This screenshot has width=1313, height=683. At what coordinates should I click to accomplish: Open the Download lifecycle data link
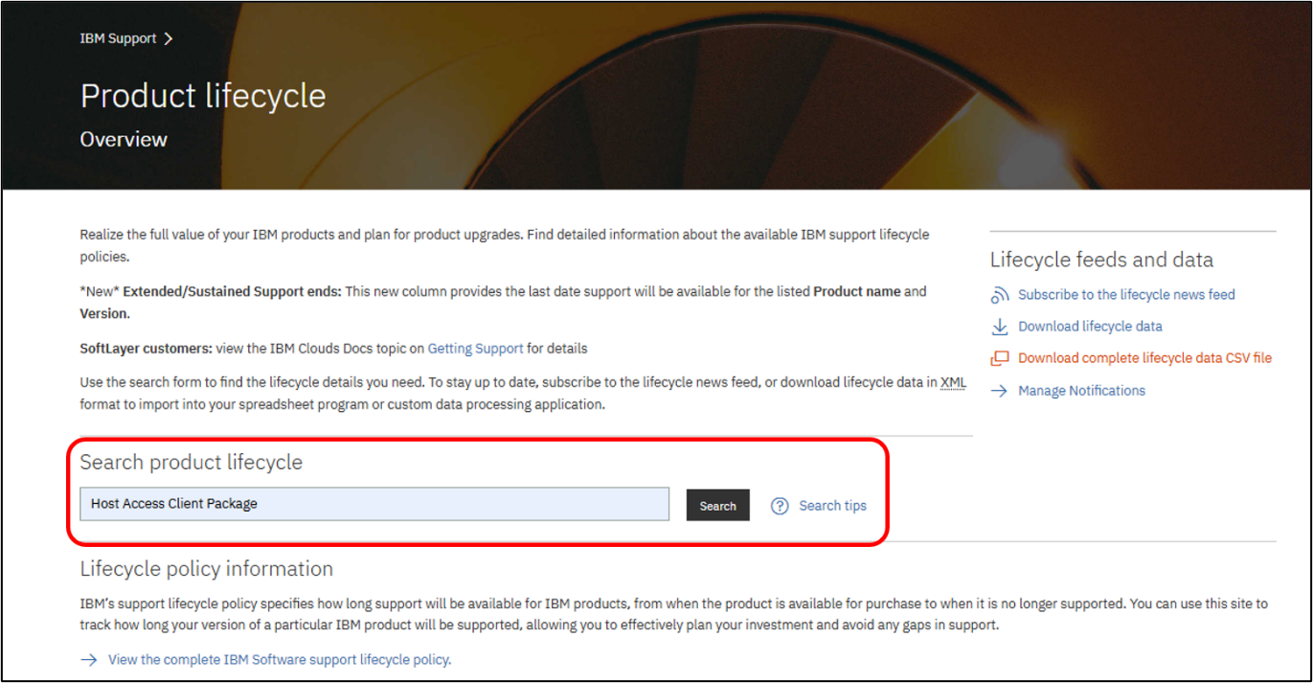pos(1090,327)
